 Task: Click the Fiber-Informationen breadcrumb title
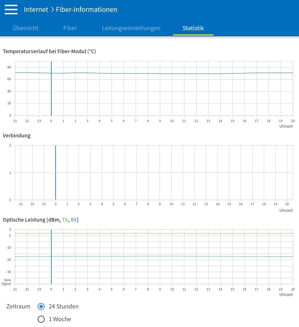pos(87,10)
